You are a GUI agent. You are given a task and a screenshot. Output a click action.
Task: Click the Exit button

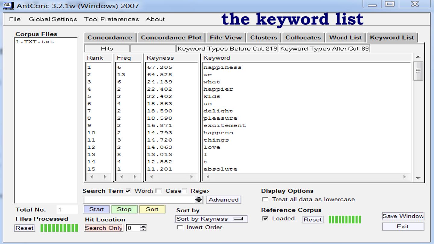click(x=403, y=227)
